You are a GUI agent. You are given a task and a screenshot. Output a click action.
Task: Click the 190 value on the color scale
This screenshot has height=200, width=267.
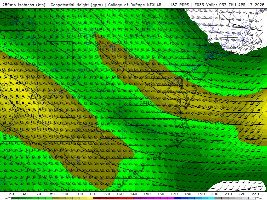(x=201, y=194)
